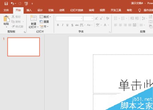Click the Text Direction icon
Viewport: 153px width, 110px height.
[151, 17]
